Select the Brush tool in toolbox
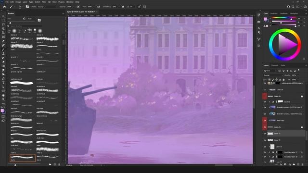 pos(3,49)
